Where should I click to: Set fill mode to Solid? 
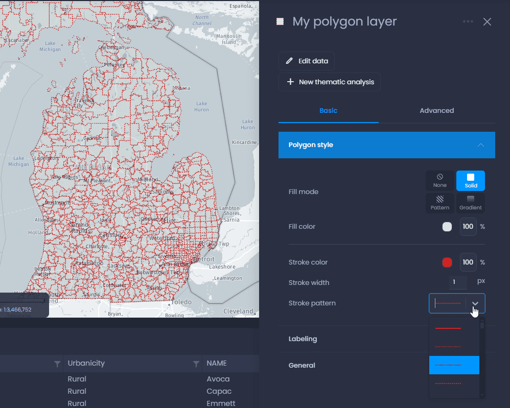coord(471,181)
